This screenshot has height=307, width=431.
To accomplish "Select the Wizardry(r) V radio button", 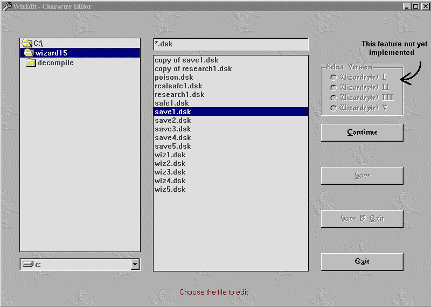I will (333, 108).
